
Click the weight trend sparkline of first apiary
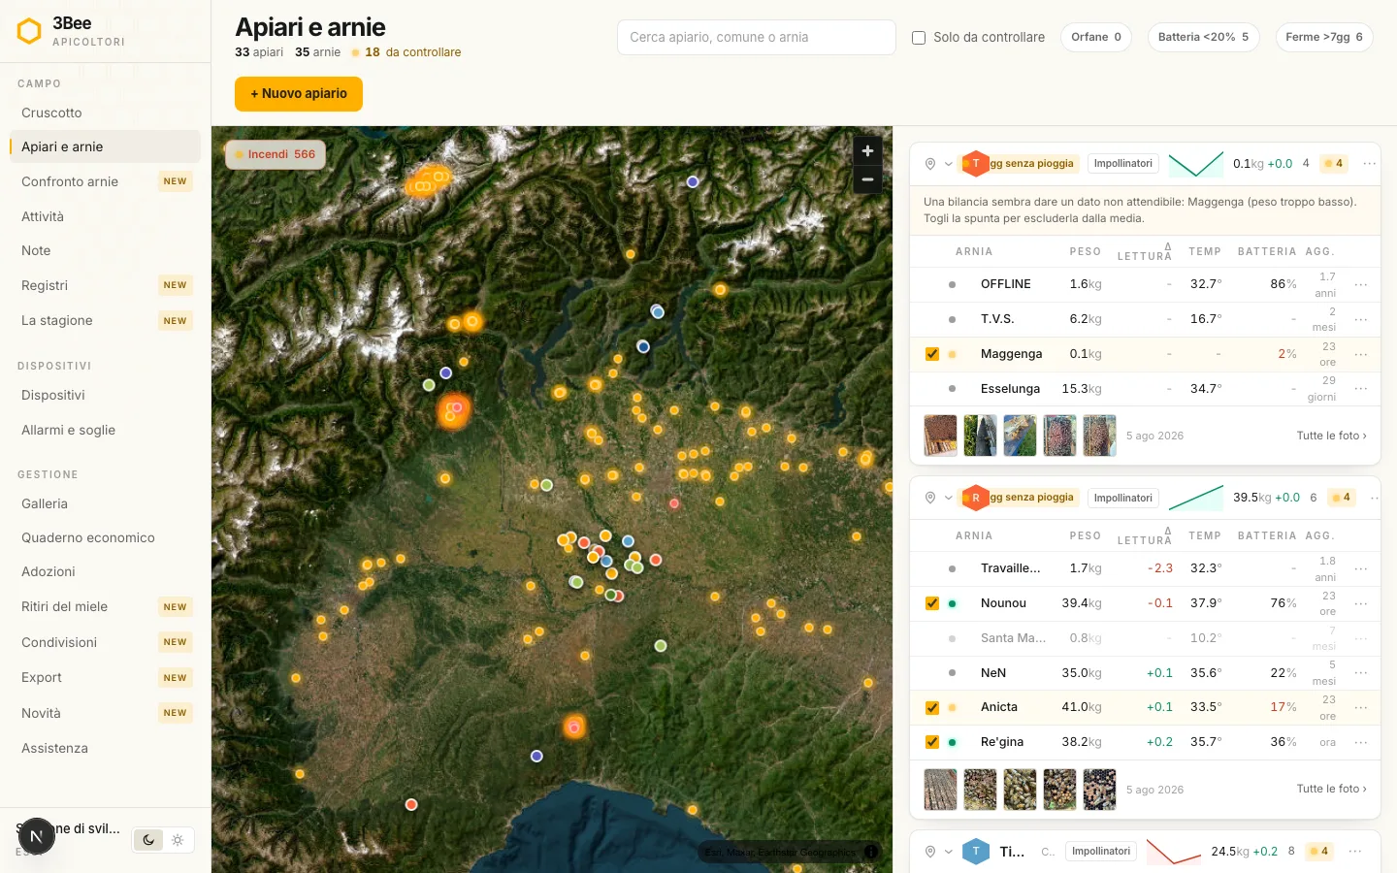pyautogui.click(x=1195, y=164)
